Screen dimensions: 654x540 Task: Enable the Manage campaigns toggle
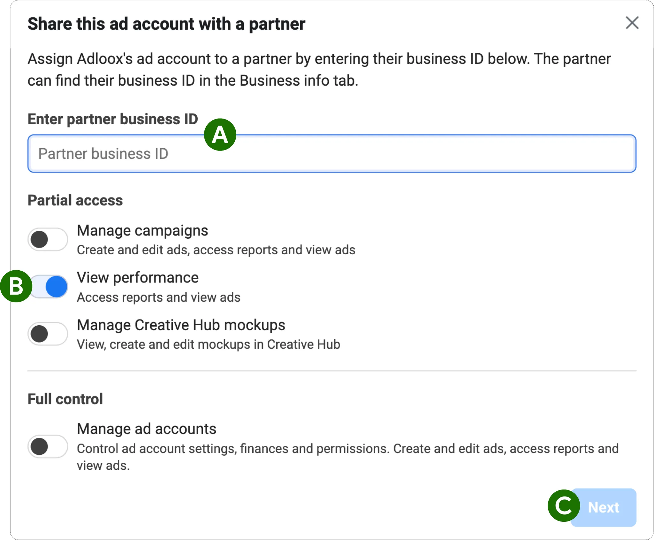[48, 239]
